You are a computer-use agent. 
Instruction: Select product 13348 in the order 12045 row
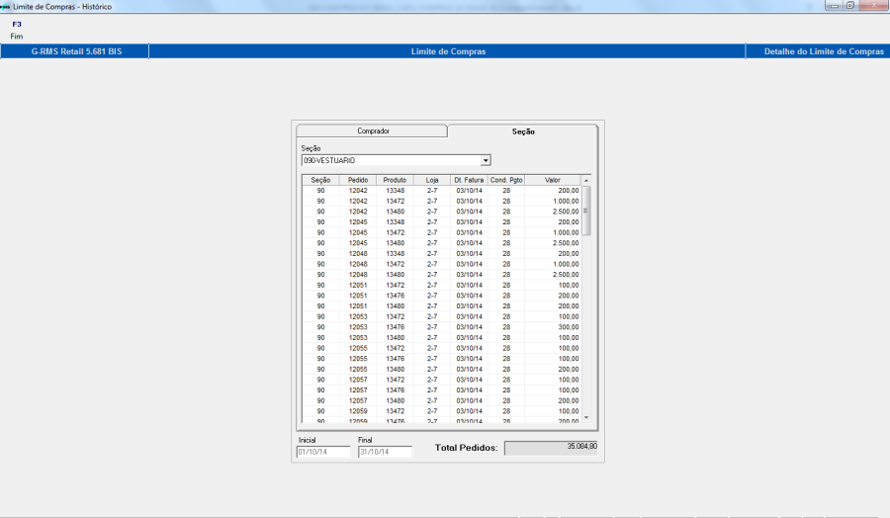(x=395, y=222)
